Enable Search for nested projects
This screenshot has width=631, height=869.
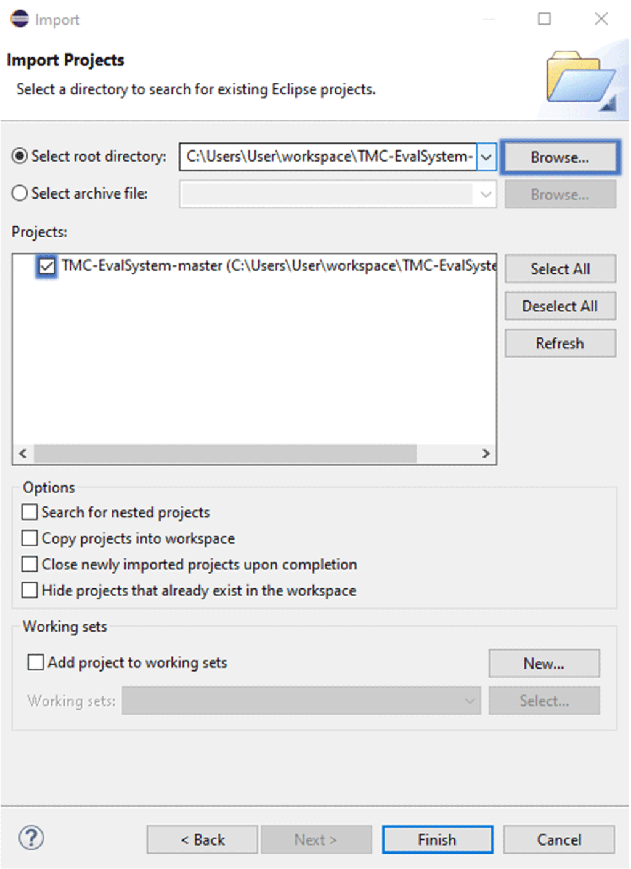tap(30, 512)
